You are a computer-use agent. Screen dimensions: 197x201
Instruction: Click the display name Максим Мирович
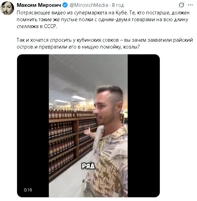(39, 5)
